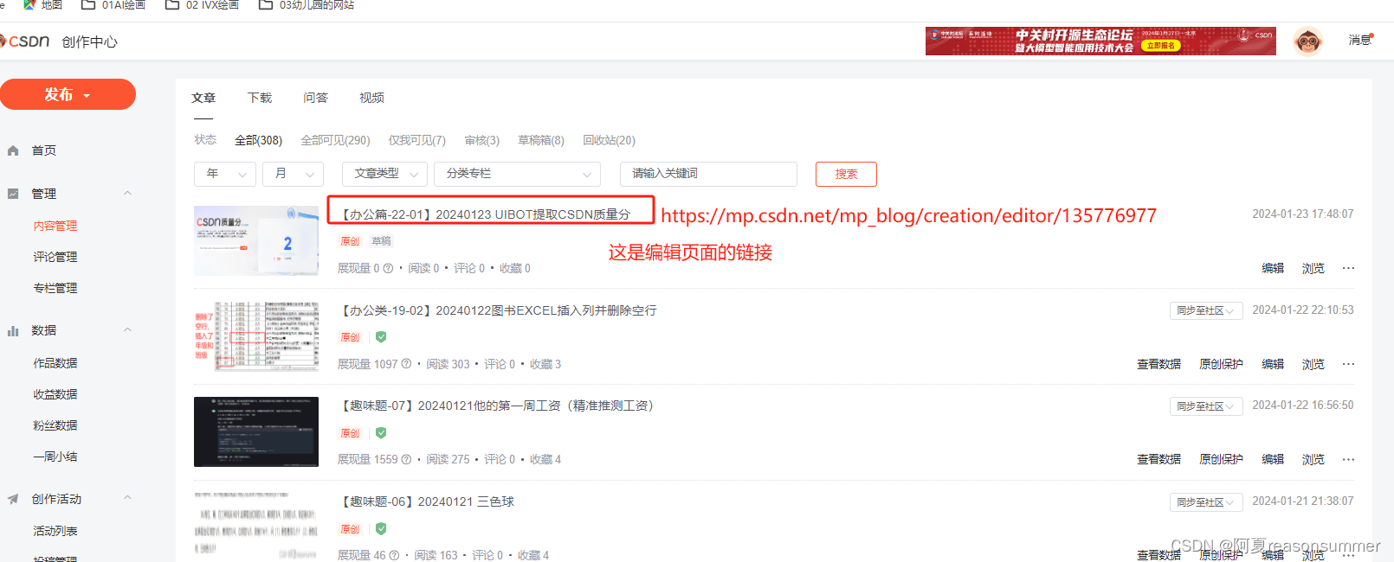
Task: Open the 01AI绘画 bookmark folder
Action: [113, 5]
